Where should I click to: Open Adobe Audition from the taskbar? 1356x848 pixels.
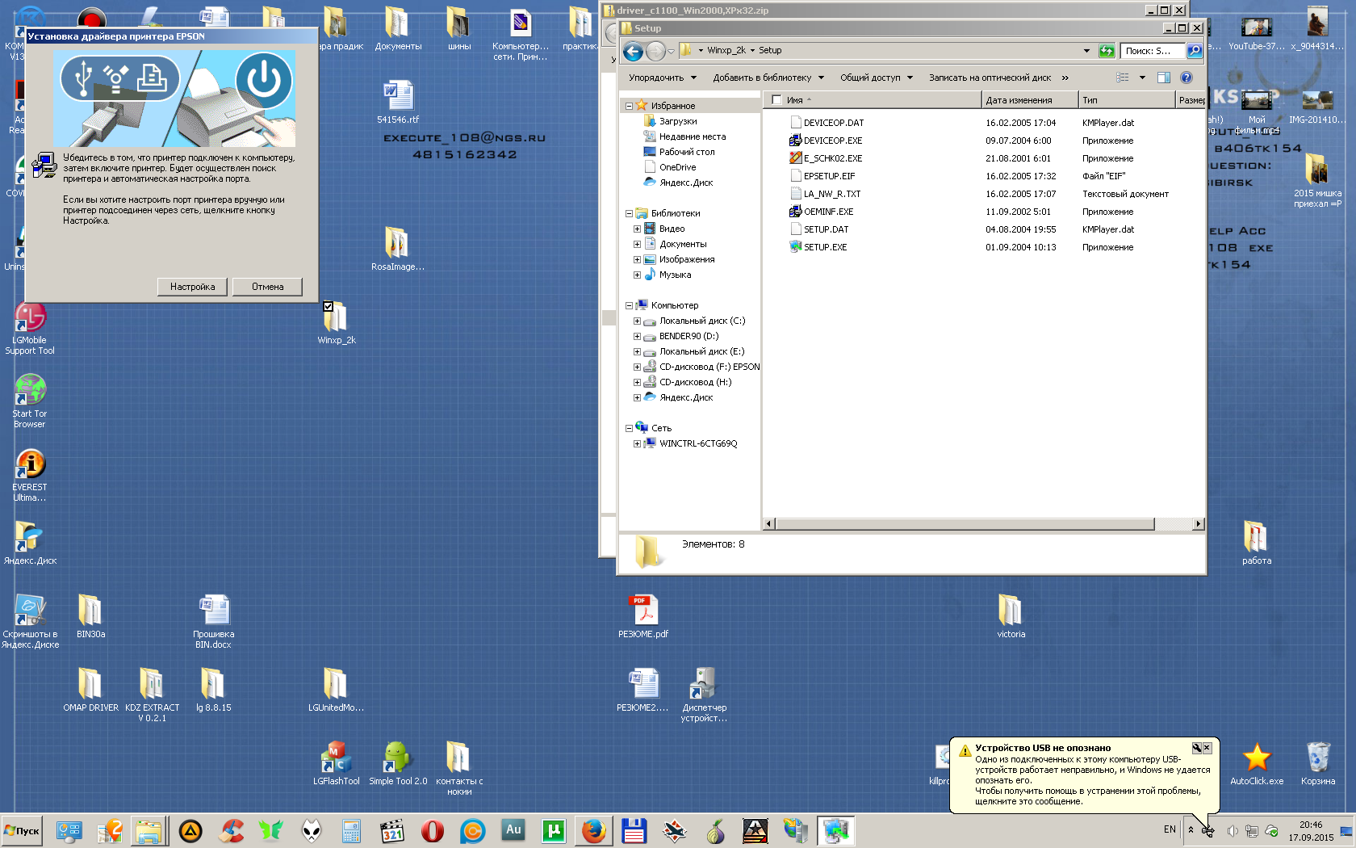(x=513, y=830)
